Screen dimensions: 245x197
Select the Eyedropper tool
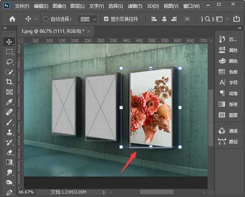tap(9, 102)
